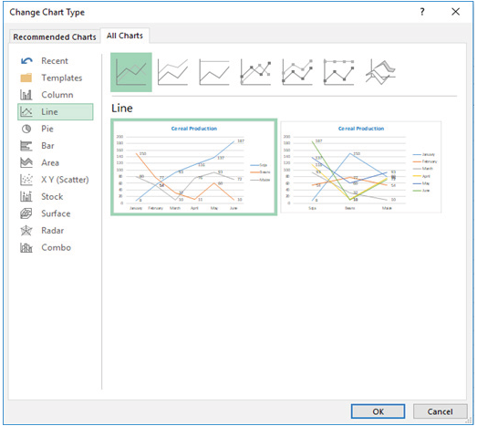
Task: Choose the Line category label
Action: click(49, 112)
